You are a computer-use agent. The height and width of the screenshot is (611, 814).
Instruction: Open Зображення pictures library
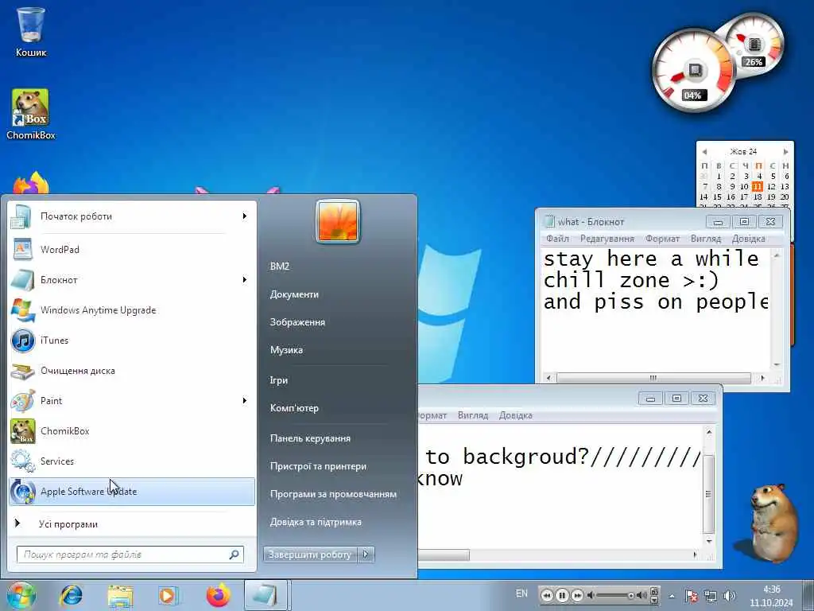click(x=297, y=322)
